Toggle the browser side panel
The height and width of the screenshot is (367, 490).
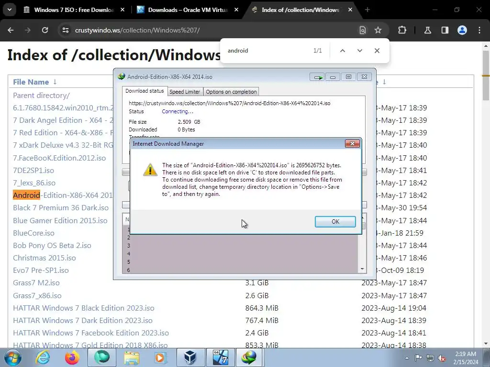[x=445, y=30]
